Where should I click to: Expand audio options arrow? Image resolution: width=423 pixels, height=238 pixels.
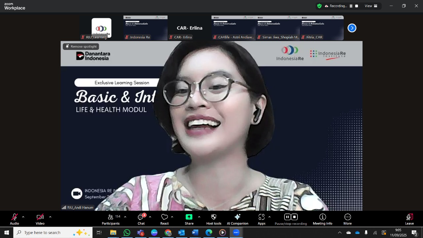click(23, 217)
